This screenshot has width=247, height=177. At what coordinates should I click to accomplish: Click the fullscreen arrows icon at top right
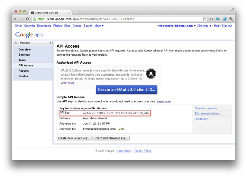[232, 10]
